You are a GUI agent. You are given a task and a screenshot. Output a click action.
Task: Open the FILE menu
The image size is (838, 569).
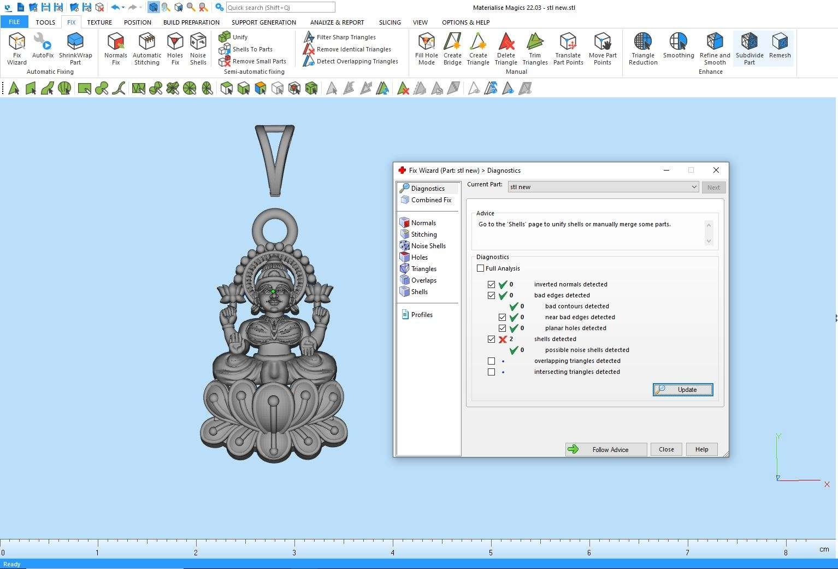coord(14,22)
